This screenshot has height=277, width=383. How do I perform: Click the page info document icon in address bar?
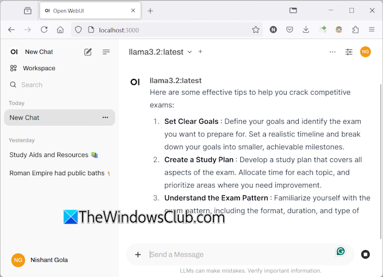tap(91, 30)
